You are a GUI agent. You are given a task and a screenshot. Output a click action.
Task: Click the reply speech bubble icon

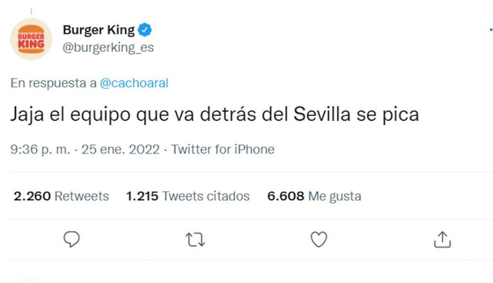click(72, 240)
